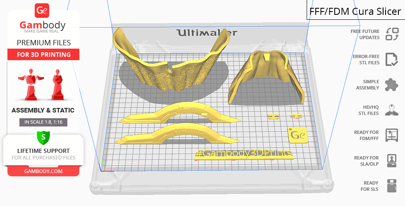Click the Gambody Ge logo icon
Image resolution: width=405 pixels, height=206 pixels.
click(x=43, y=11)
